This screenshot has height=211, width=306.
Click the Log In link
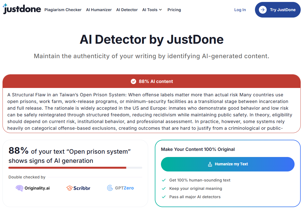tap(240, 10)
